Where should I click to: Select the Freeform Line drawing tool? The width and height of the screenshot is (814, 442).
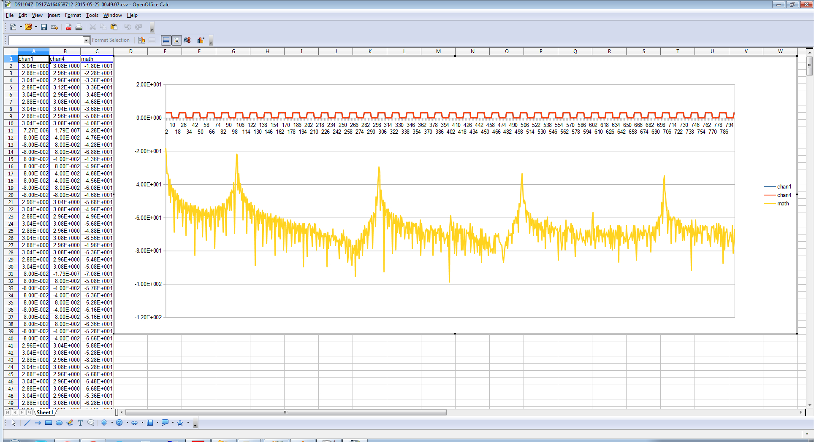(70, 423)
